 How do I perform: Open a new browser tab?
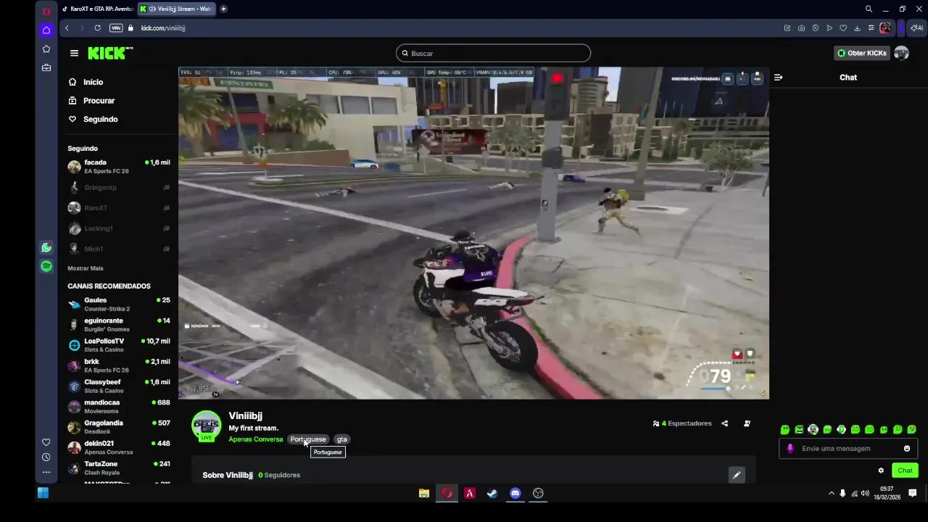tap(223, 9)
